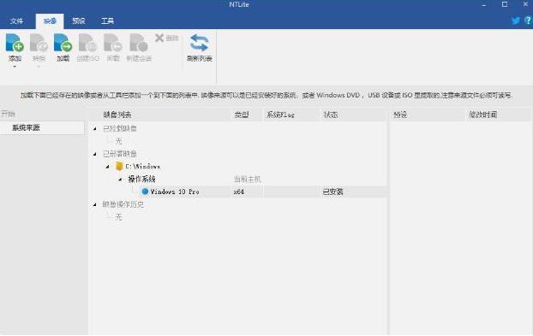This screenshot has height=336, width=533.
Task: Open the dropdown arrow under 转换
Action: [x=39, y=67]
